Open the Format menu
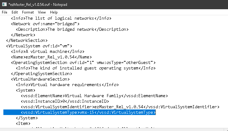228x131 pixels. [28, 12]
